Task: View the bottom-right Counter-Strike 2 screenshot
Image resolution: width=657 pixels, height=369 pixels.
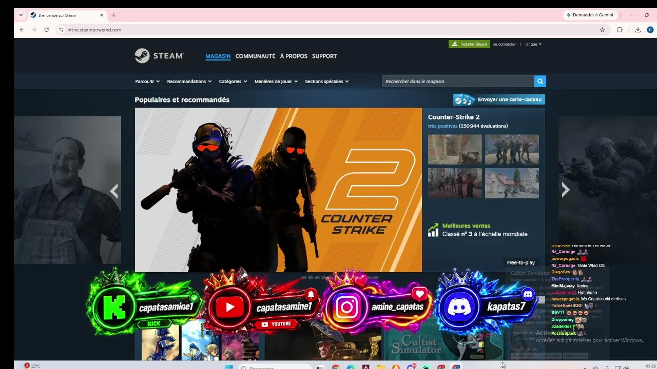Action: tap(512, 183)
